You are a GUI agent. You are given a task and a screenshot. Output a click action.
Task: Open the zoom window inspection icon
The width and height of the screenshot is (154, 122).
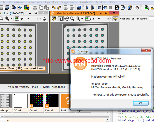pyautogui.click(x=147, y=8)
